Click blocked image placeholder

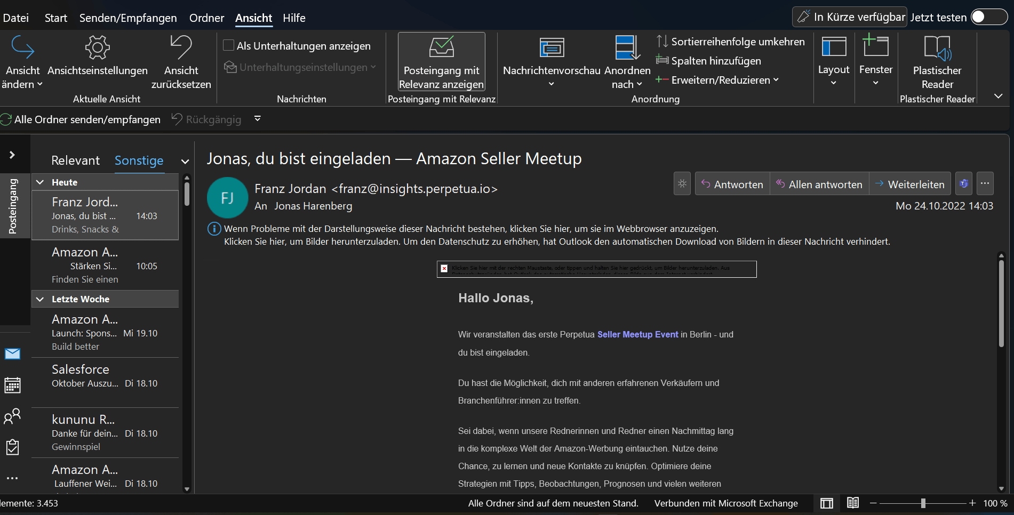coord(597,269)
